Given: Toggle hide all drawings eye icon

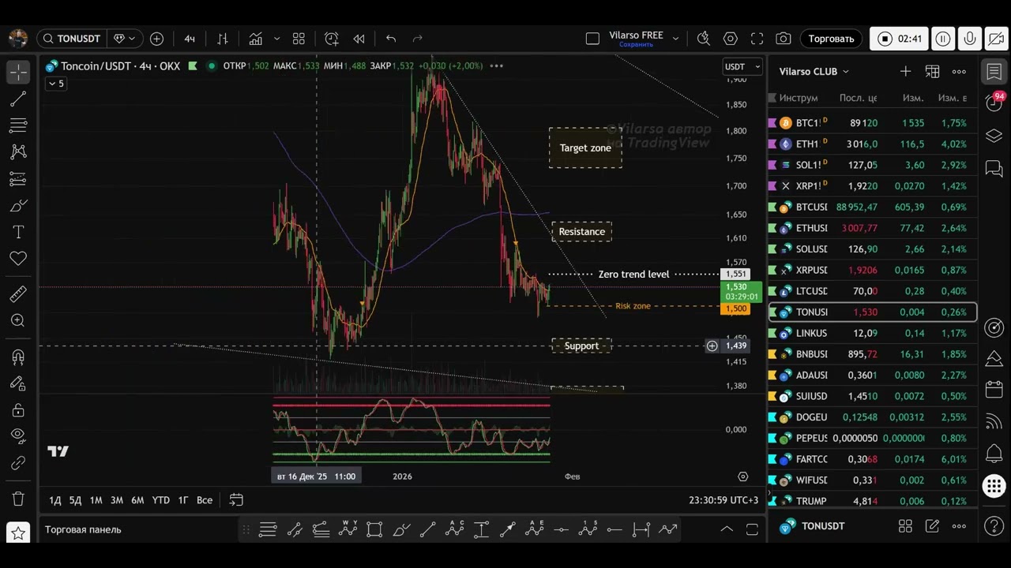Looking at the screenshot, I should [18, 436].
